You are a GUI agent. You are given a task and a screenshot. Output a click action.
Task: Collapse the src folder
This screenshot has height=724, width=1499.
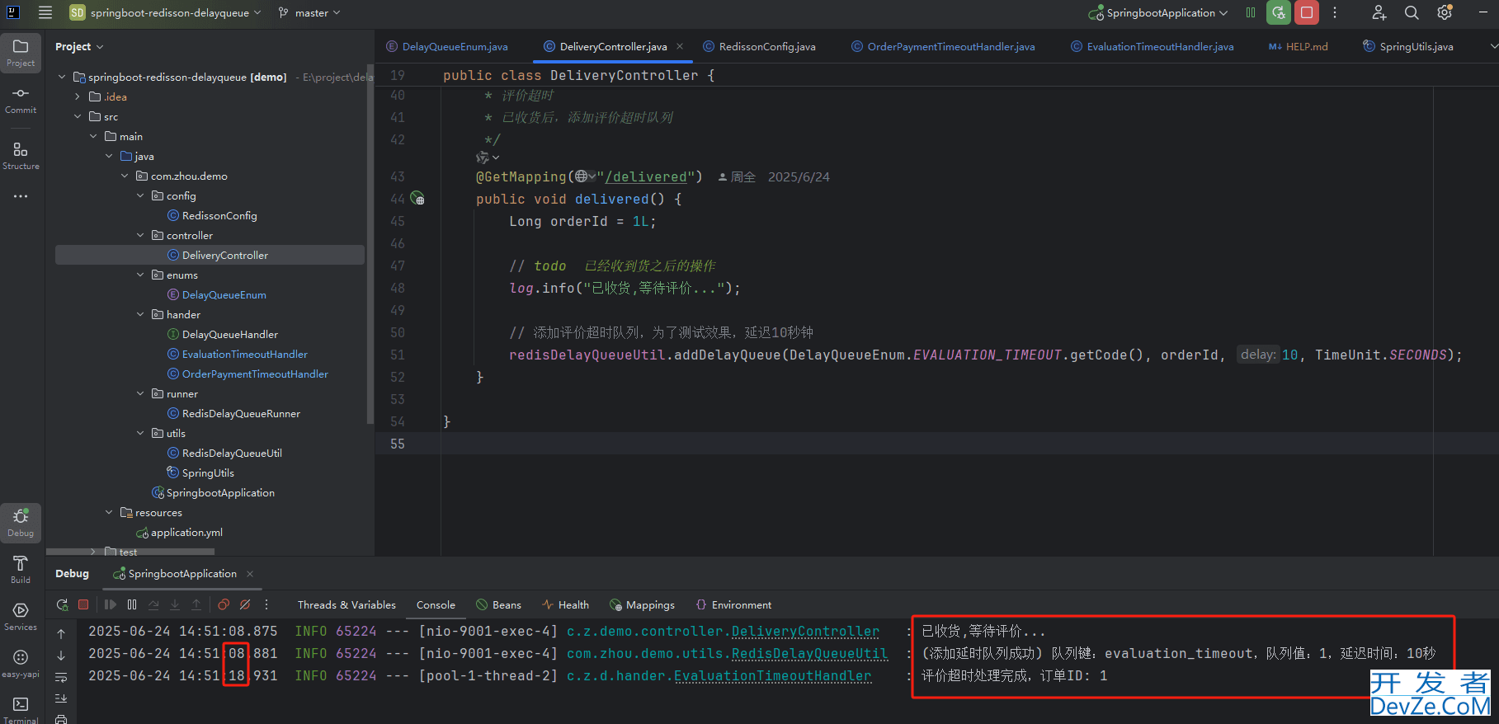78,116
